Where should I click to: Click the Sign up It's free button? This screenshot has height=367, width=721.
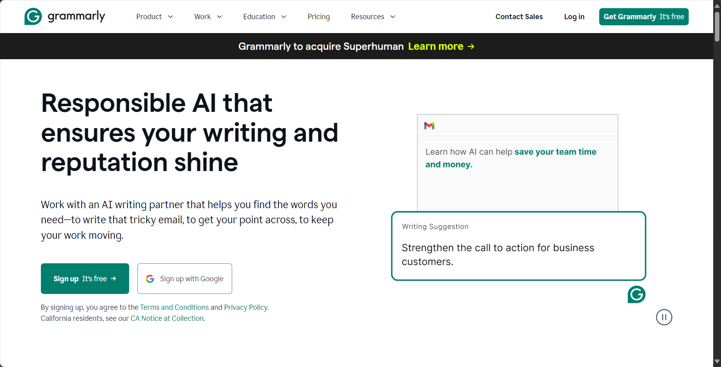[85, 278]
